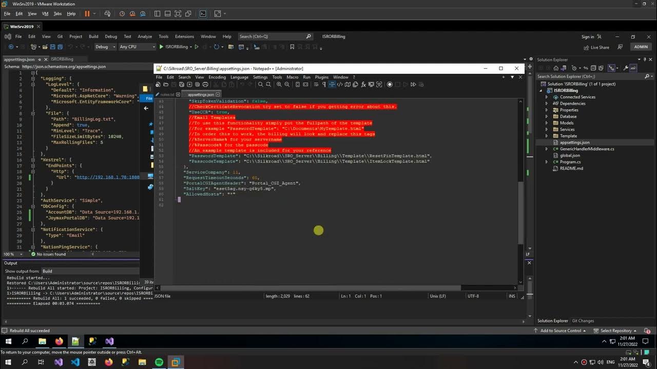Toggle pin on the appsettings.json Visual Studio tab
The image size is (657, 369).
pyautogui.click(x=38, y=59)
